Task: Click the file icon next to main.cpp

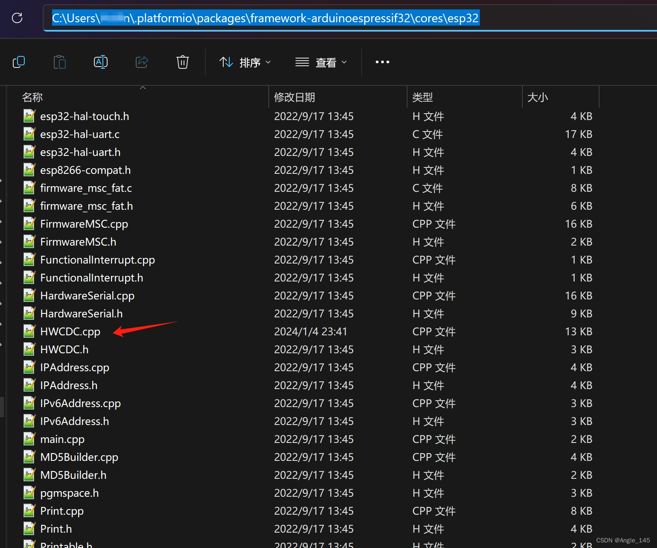Action: coord(28,439)
